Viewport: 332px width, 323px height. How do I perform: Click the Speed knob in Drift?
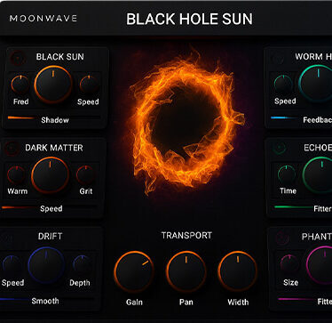click(x=12, y=264)
